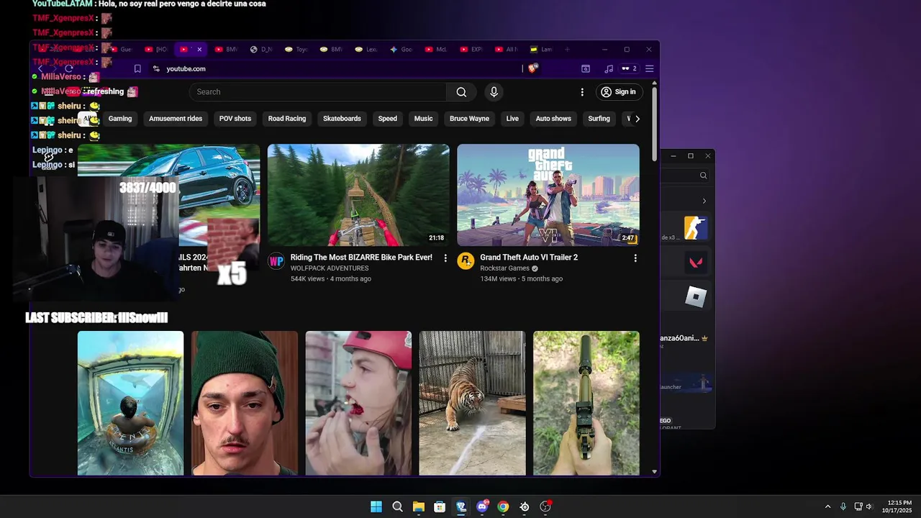
Task: Open the Brave Shields lion icon
Action: (x=532, y=69)
